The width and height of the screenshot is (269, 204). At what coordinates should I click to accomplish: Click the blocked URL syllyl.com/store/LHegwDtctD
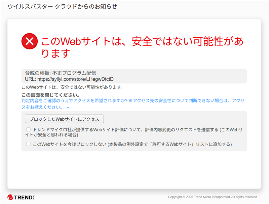pyautogui.click(x=75, y=79)
